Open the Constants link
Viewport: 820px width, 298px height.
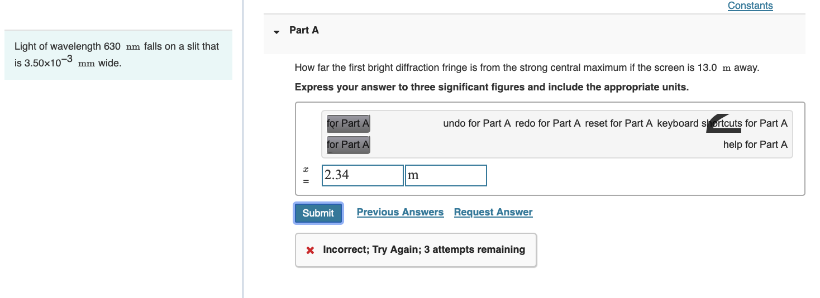[x=750, y=6]
